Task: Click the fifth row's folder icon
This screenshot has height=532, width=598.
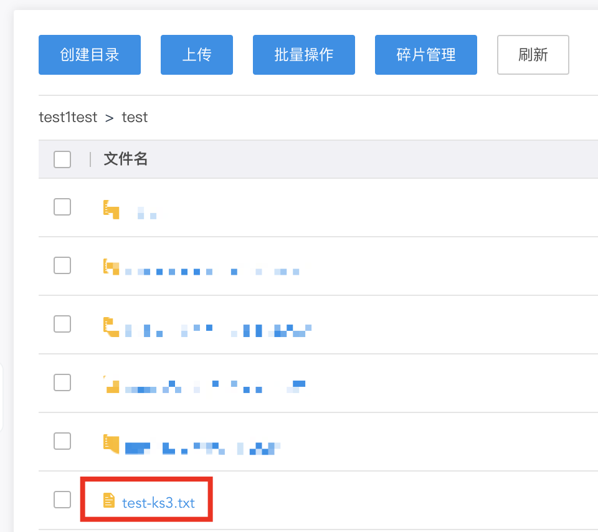Action: click(x=111, y=443)
